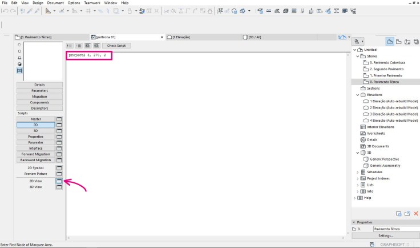The height and width of the screenshot is (248, 420).
Task: Click the guide lines triangle ruler icon
Action: (x=48, y=11)
